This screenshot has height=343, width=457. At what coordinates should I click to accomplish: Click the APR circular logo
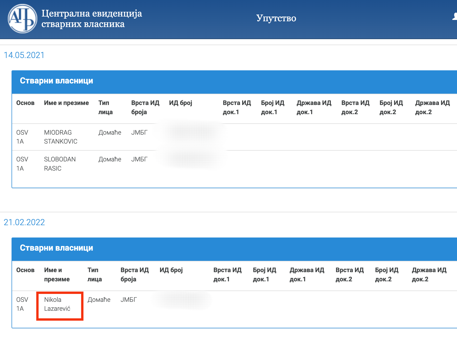pyautogui.click(x=23, y=19)
